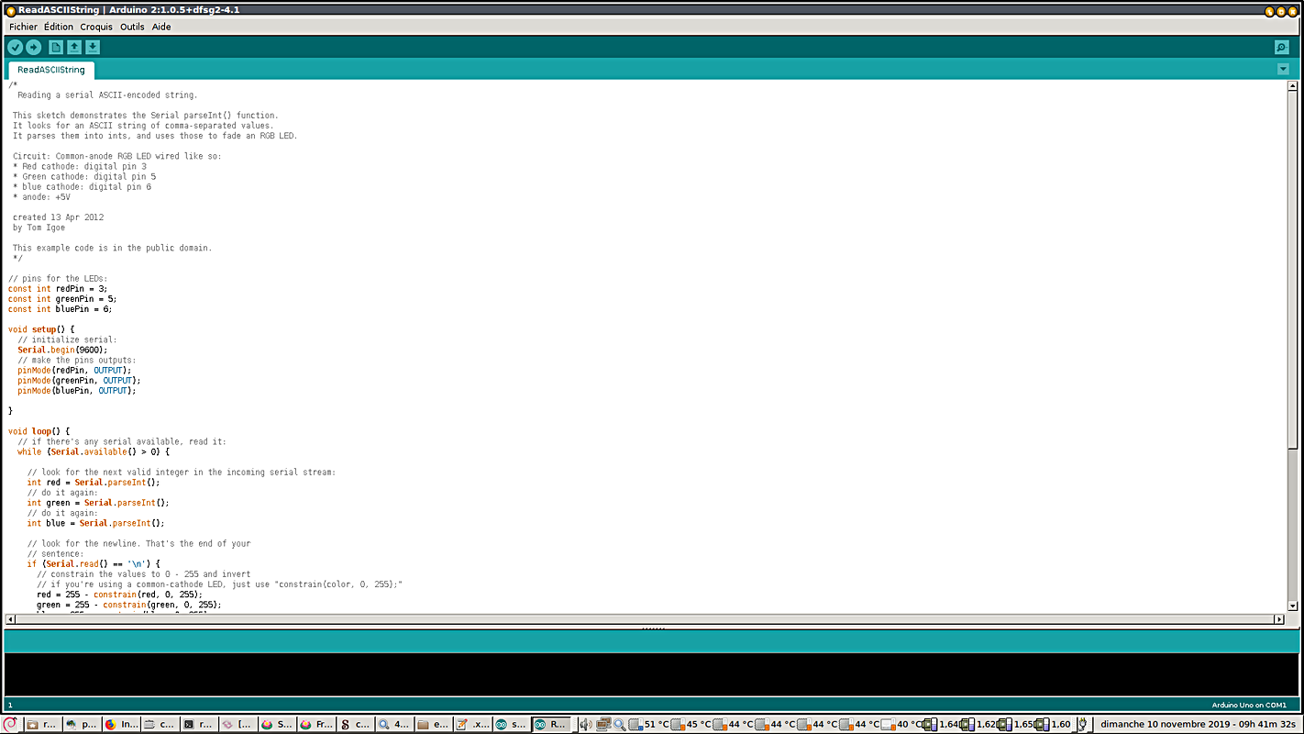The height and width of the screenshot is (734, 1304).
Task: Switch to the Firefox taskbar window
Action: pyautogui.click(x=121, y=724)
